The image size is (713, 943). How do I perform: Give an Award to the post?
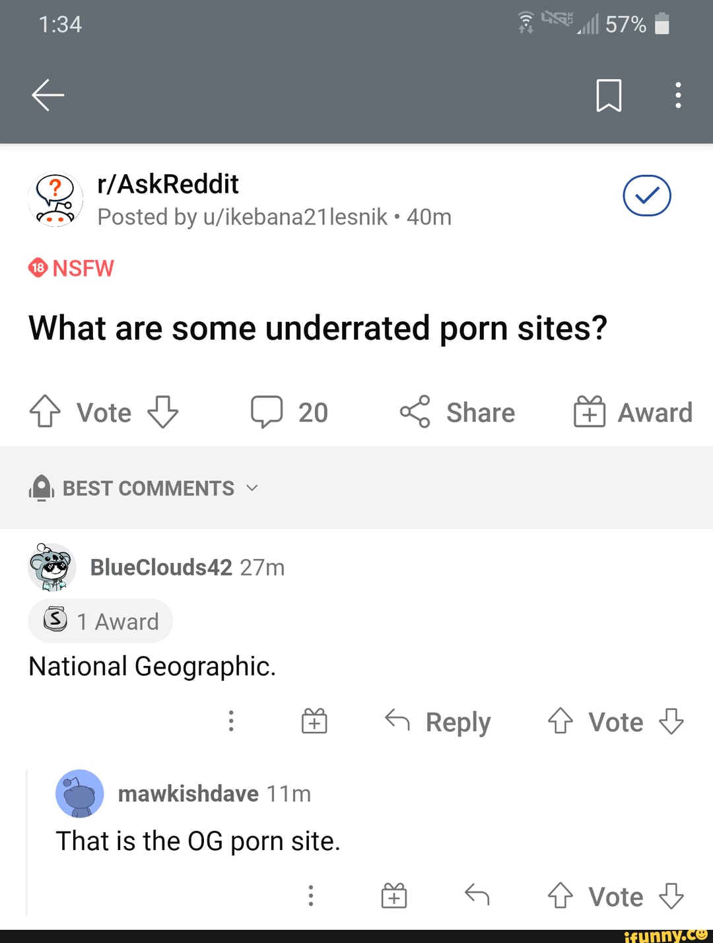point(632,412)
